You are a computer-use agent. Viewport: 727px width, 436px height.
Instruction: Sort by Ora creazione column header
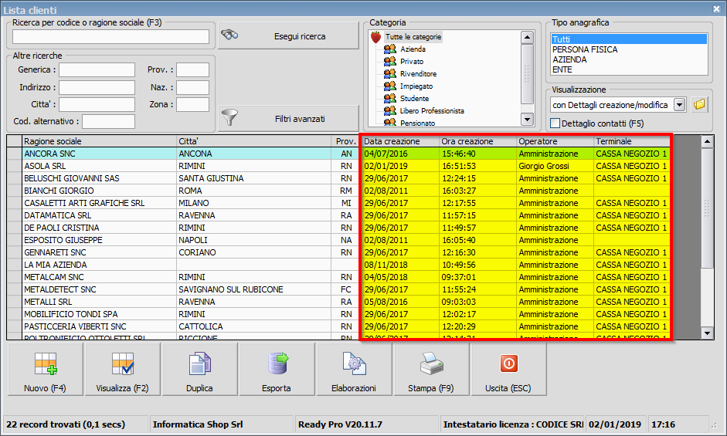click(477, 141)
